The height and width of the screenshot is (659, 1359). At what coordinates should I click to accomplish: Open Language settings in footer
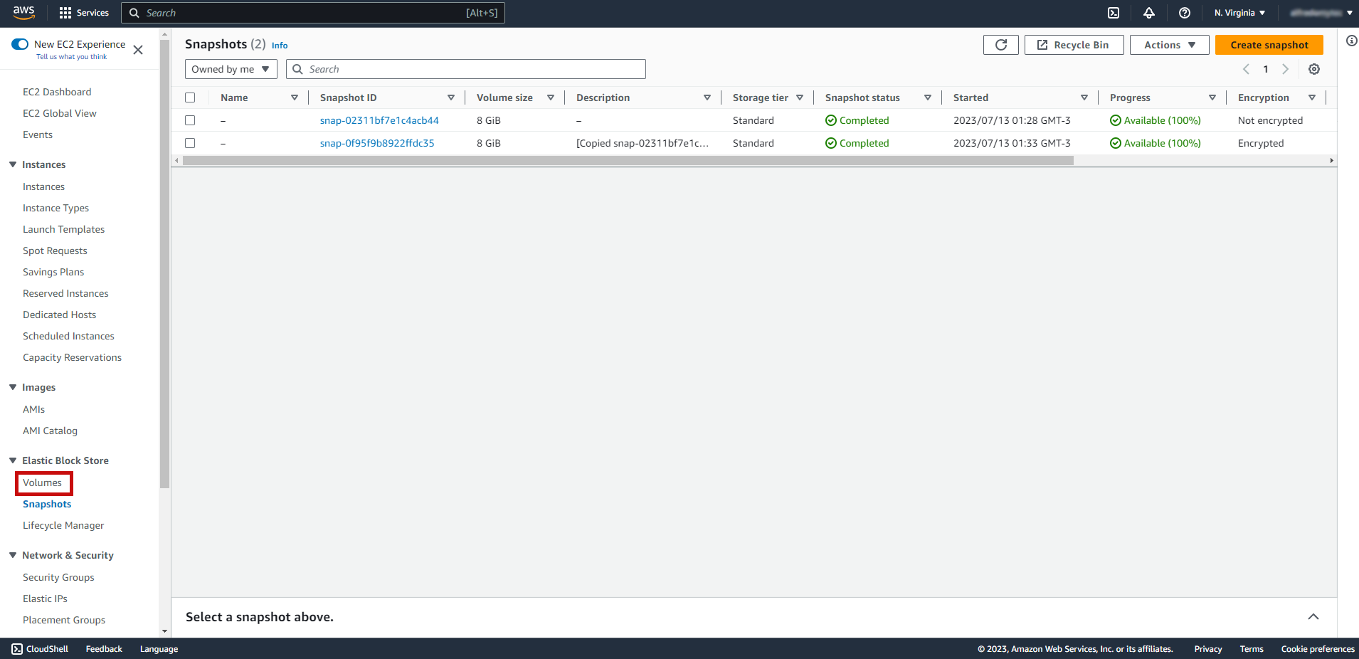(159, 649)
